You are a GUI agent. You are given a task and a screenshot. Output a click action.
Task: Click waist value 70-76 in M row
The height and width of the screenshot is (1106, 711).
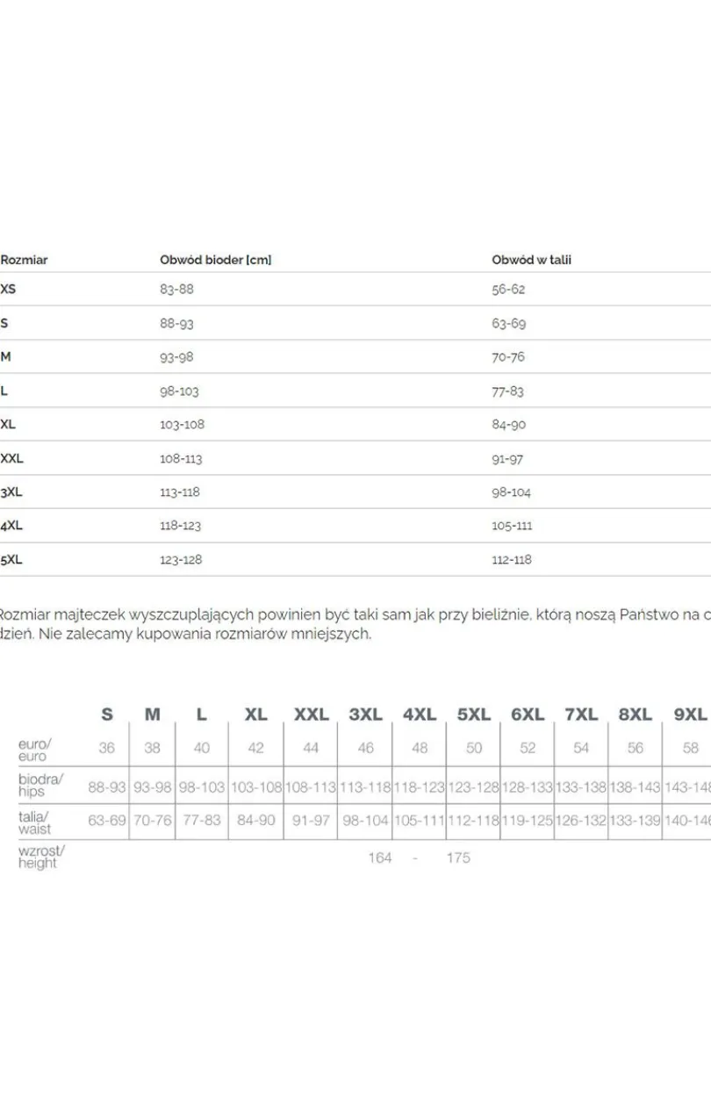click(508, 356)
